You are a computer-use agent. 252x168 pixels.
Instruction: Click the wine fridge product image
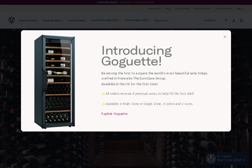[x=54, y=81]
